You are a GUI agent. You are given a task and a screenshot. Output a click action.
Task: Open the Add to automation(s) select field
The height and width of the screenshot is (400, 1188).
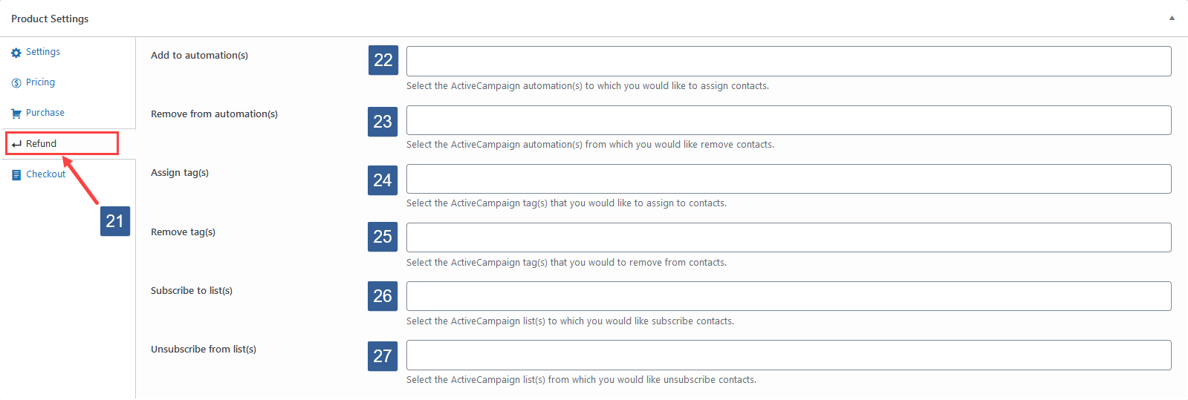[788, 61]
